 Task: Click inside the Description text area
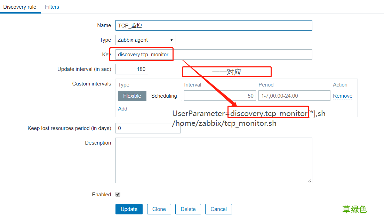(x=214, y=160)
